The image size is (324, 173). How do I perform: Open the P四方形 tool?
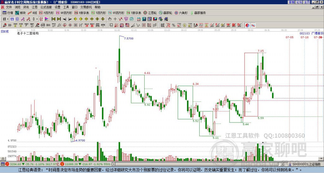click(x=47, y=13)
